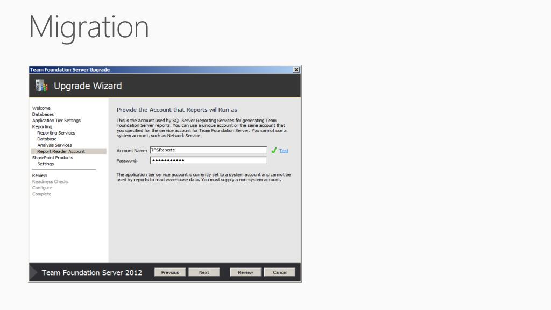Close the Team Foundation Server Upgrade dialog
This screenshot has height=310, width=551.
[296, 69]
